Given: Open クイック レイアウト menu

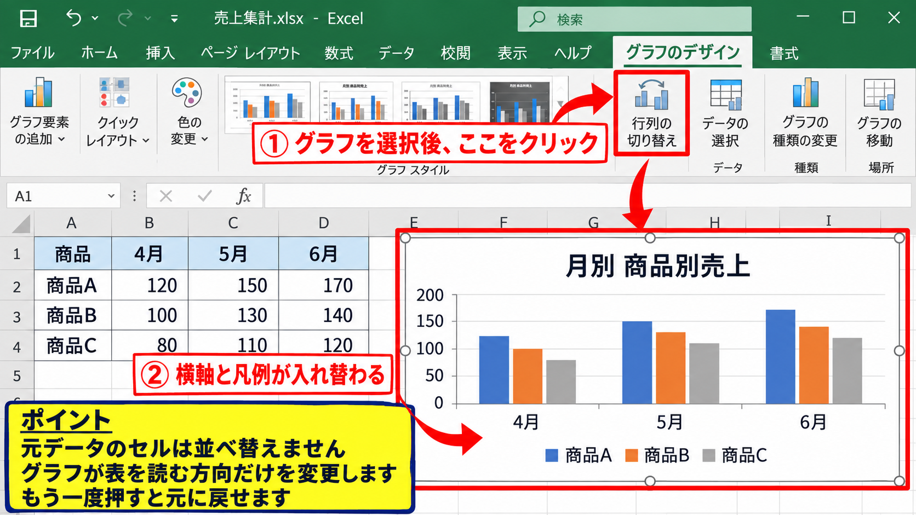Looking at the screenshot, I should 117,112.
